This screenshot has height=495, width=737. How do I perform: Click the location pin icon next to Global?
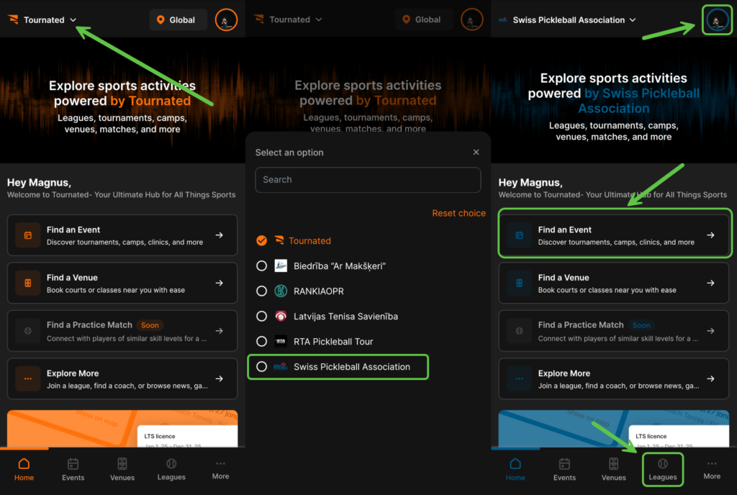point(160,19)
